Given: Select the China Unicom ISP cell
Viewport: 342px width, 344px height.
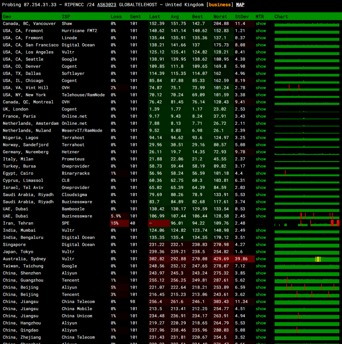Looking at the screenshot, I should (77, 316).
